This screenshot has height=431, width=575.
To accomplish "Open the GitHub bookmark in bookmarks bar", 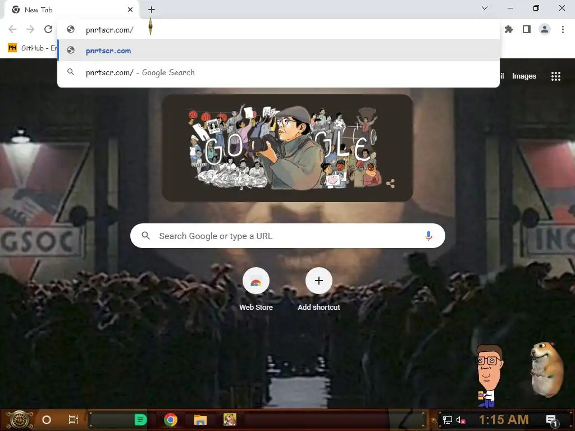I will (x=32, y=48).
